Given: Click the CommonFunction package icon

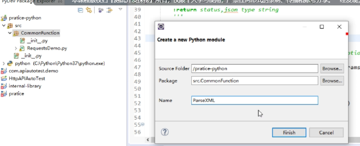Looking at the screenshot, I should tap(16, 33).
